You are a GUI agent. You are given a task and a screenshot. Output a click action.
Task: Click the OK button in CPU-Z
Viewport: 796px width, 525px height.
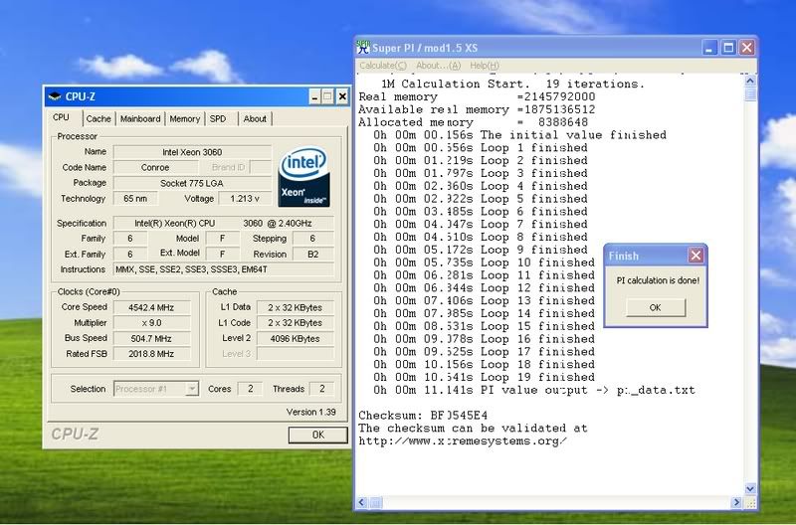click(x=317, y=435)
